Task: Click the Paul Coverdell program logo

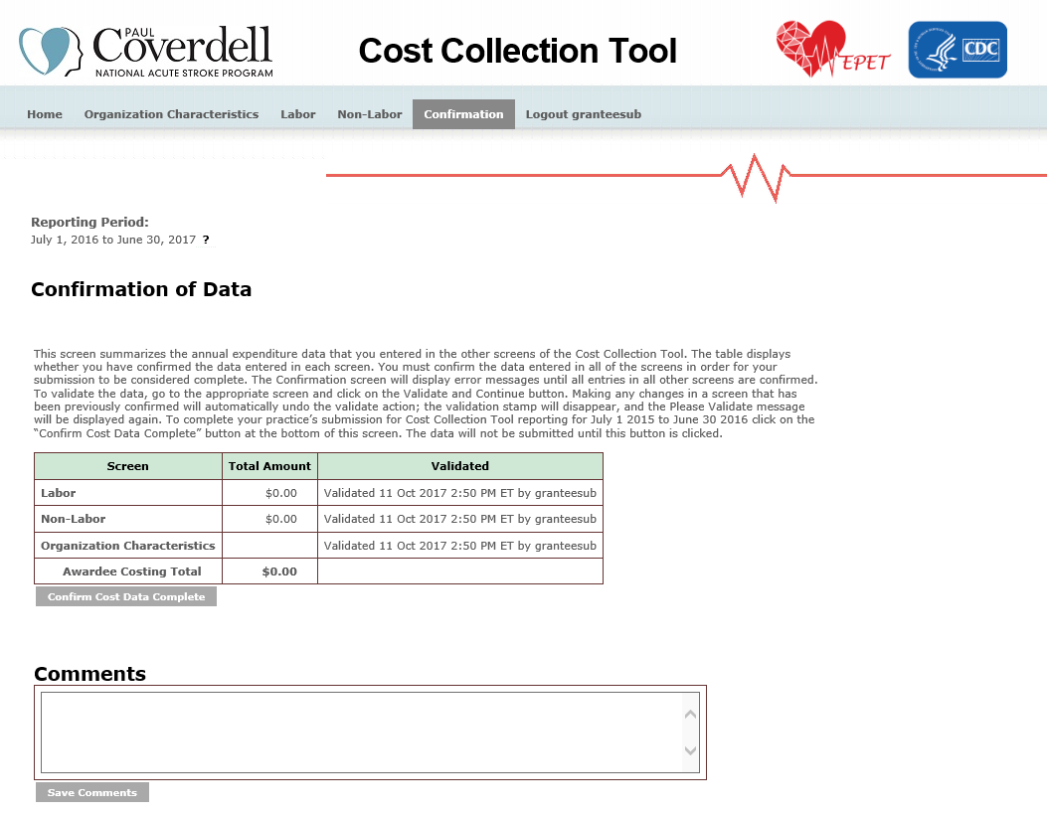Action: [x=145, y=52]
